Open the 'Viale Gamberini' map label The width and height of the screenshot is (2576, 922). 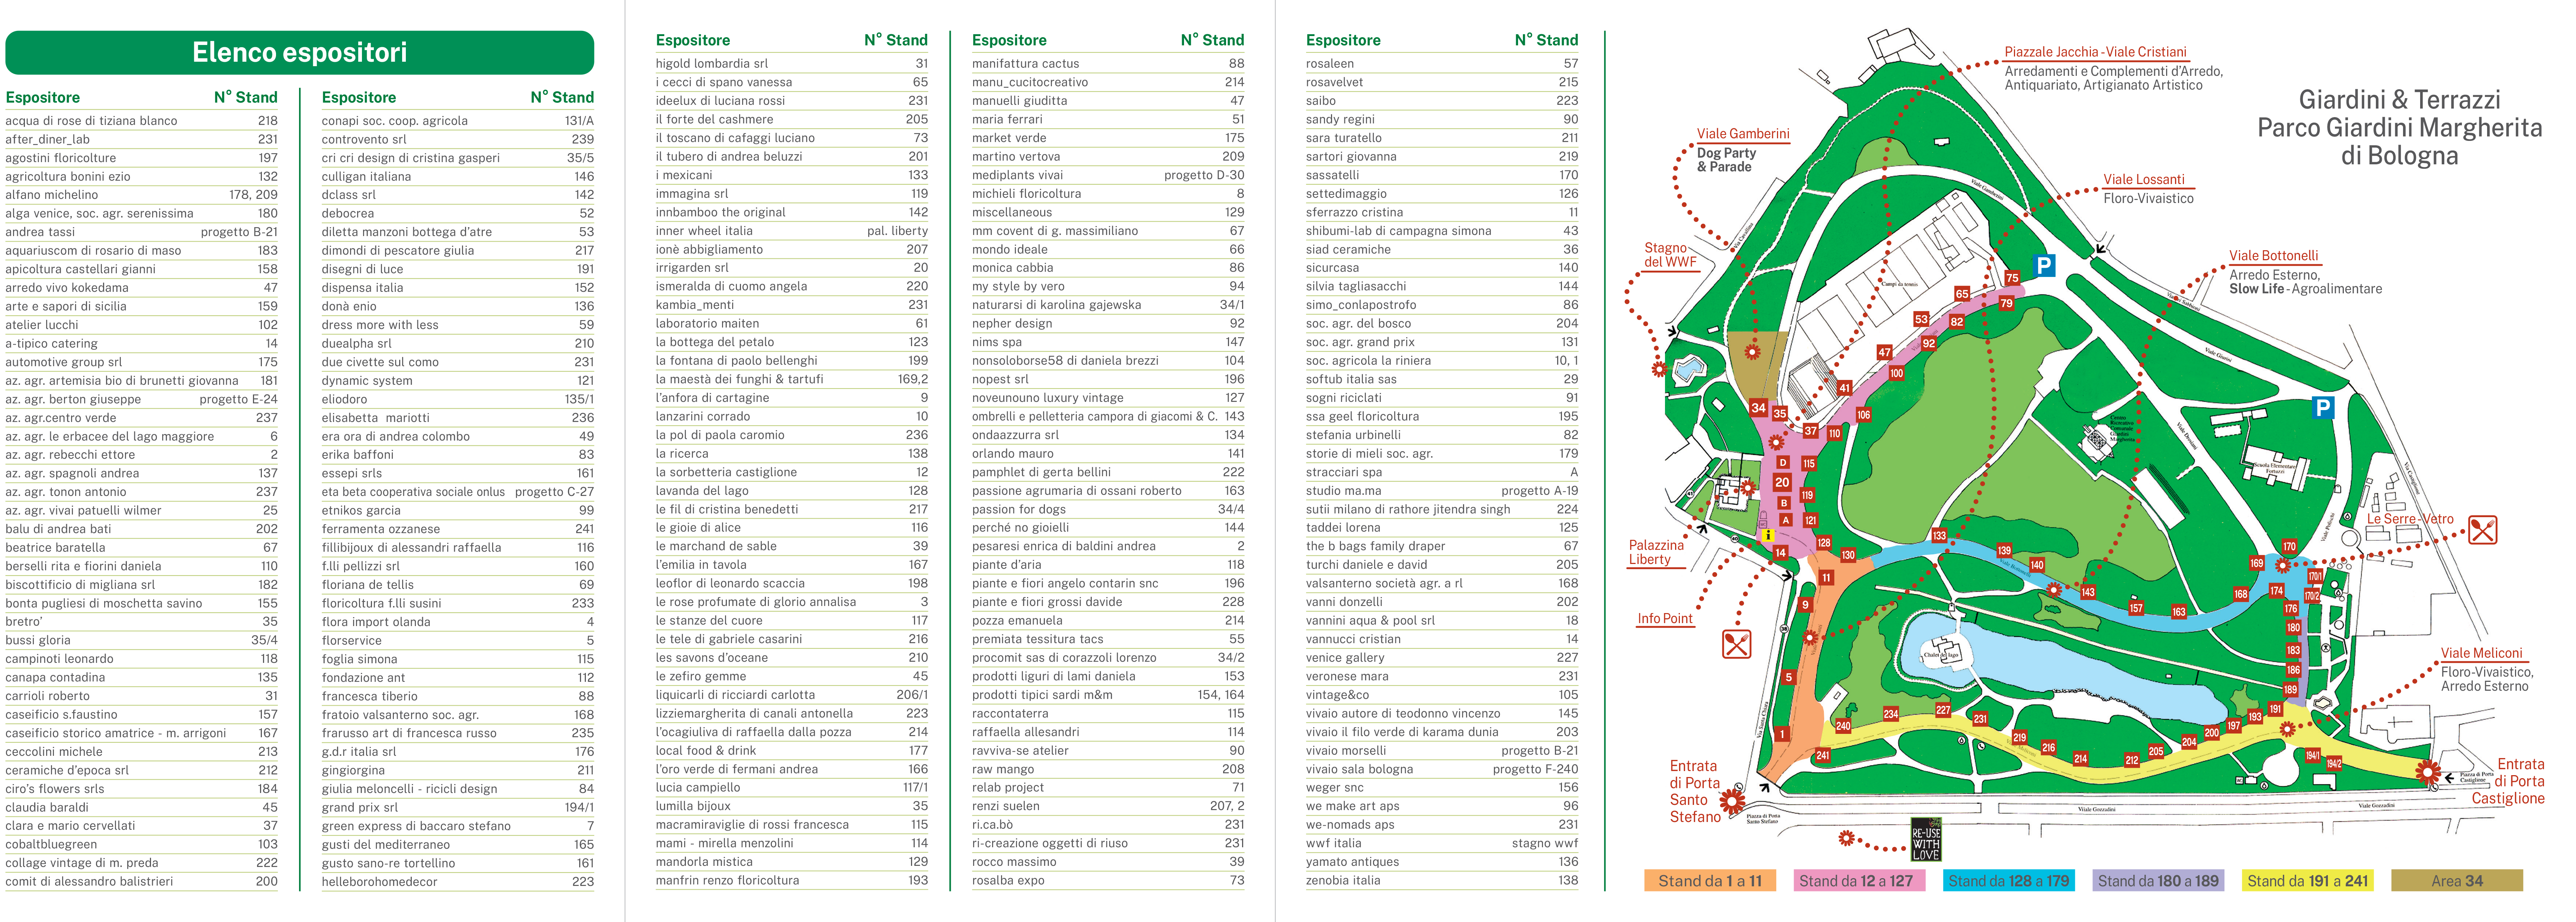coord(1743,134)
